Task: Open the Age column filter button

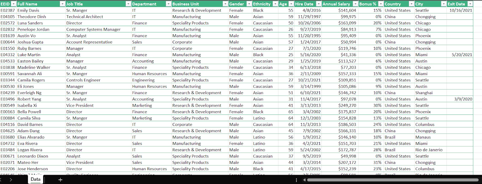Action: [291, 4]
